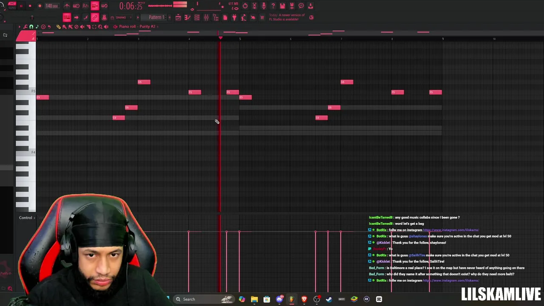Image resolution: width=544 pixels, height=306 pixels.
Task: Click the tempo 140.000 field
Action: [x=52, y=6]
